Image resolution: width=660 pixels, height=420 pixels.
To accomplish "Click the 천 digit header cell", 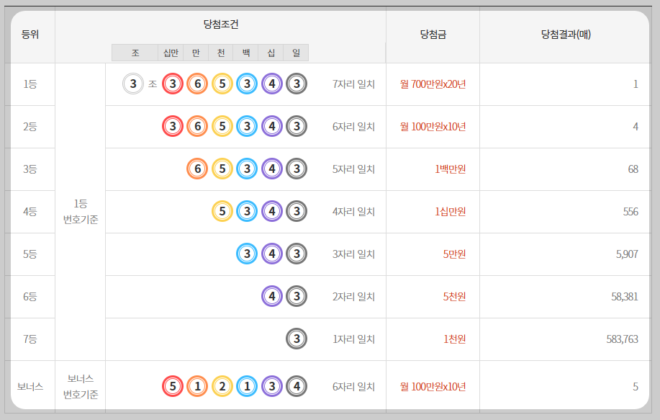I will click(221, 53).
